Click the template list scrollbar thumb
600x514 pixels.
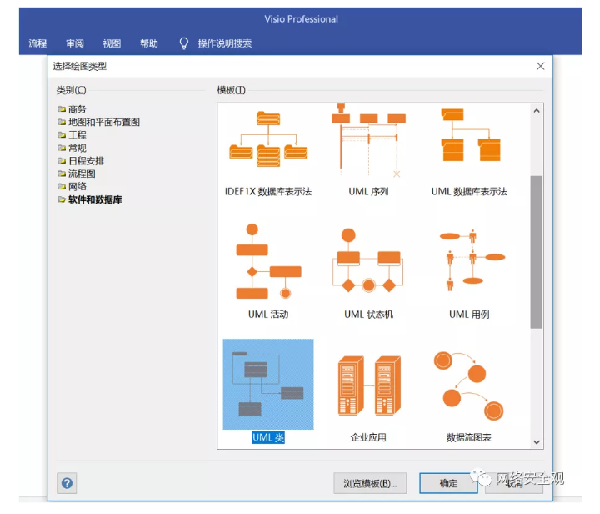(x=537, y=252)
